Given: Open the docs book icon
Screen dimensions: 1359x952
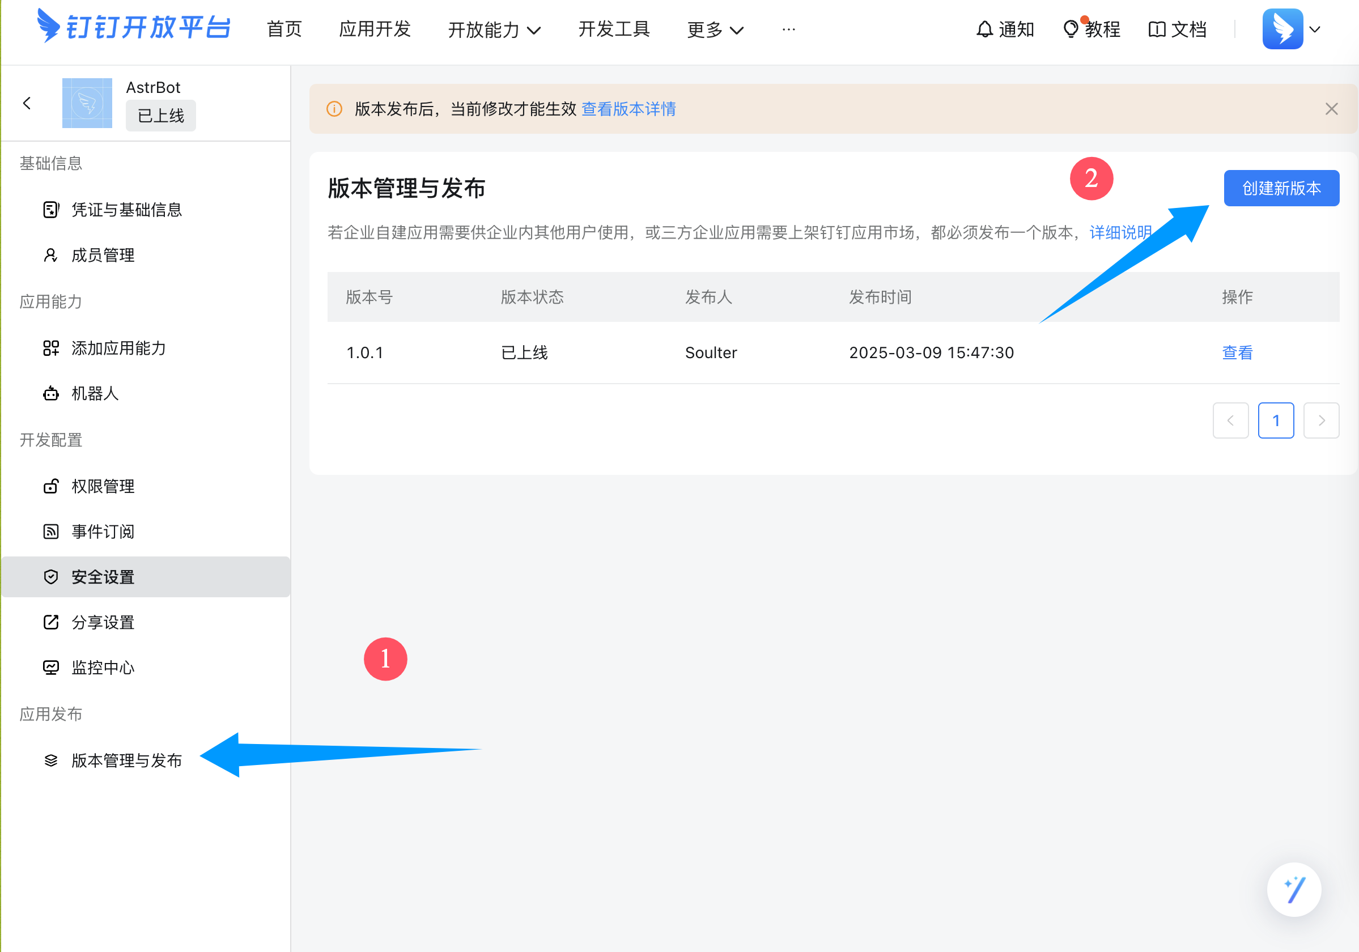Looking at the screenshot, I should pyautogui.click(x=1157, y=29).
